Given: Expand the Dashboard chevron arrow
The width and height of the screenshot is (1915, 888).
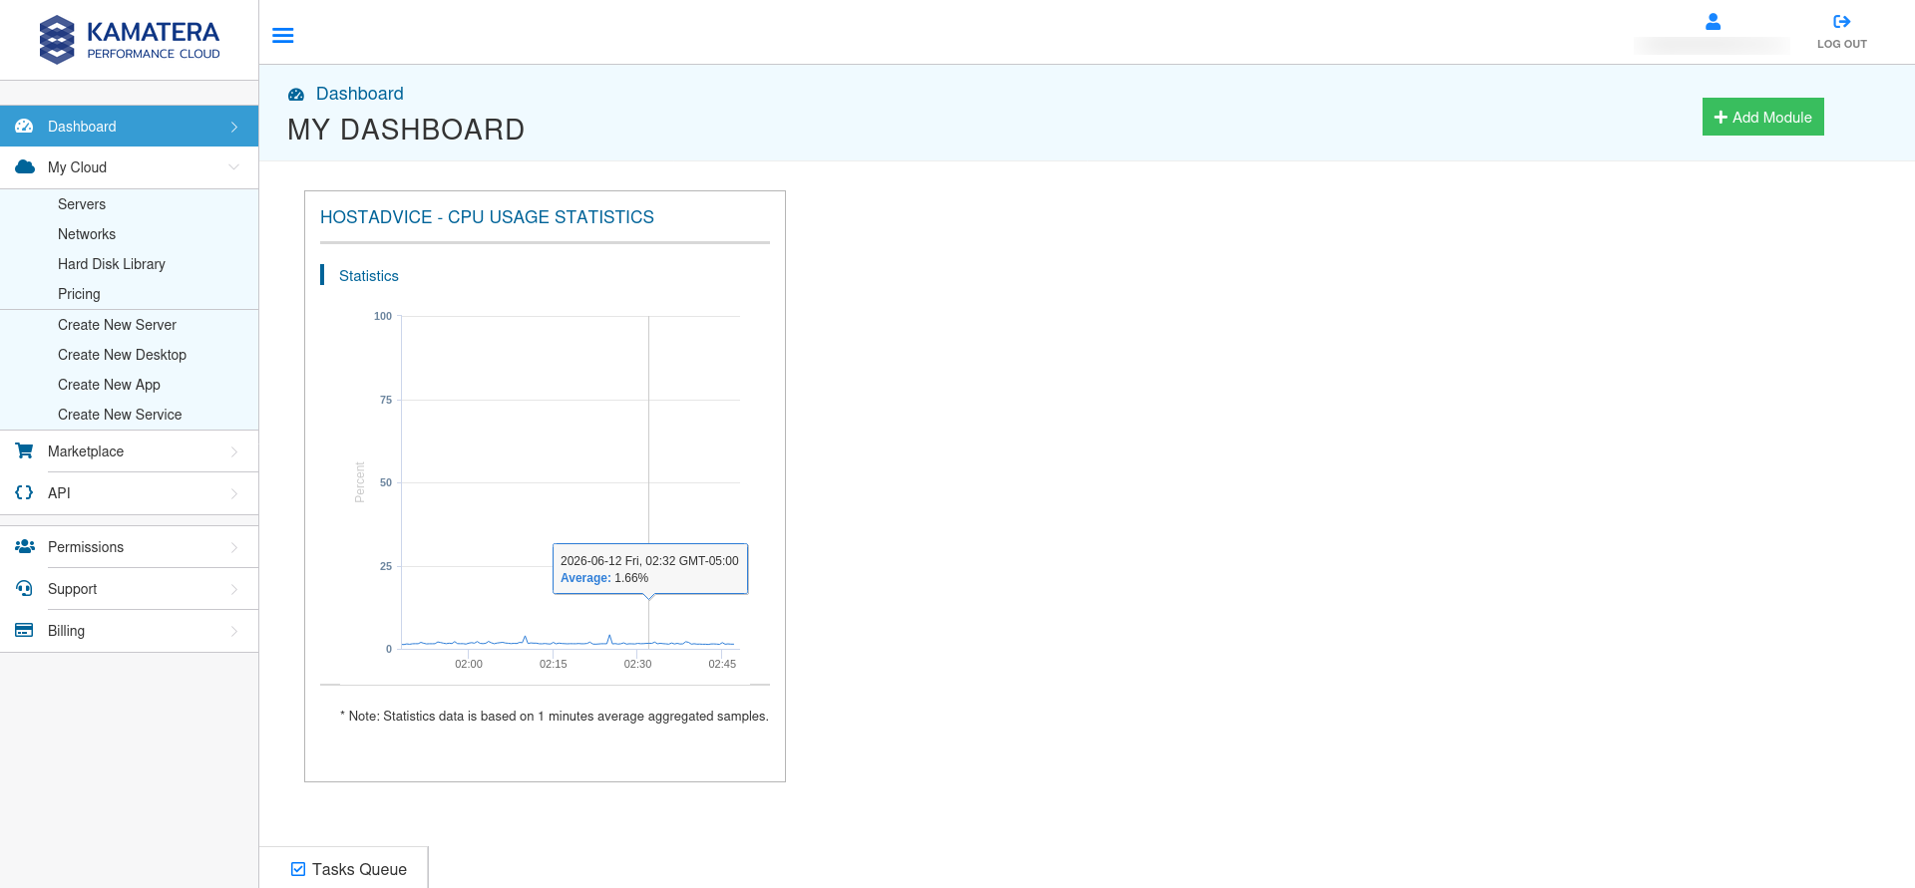Looking at the screenshot, I should (x=234, y=127).
